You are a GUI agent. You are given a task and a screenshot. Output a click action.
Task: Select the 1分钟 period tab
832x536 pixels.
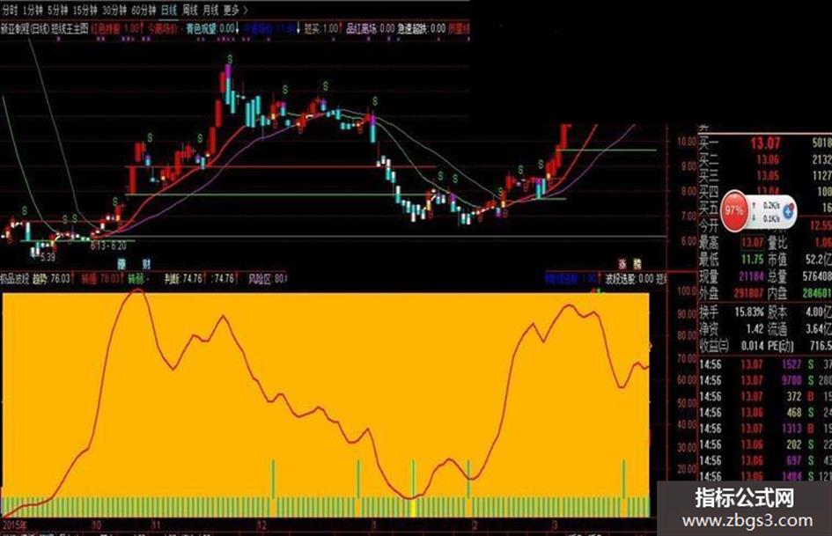click(x=33, y=10)
